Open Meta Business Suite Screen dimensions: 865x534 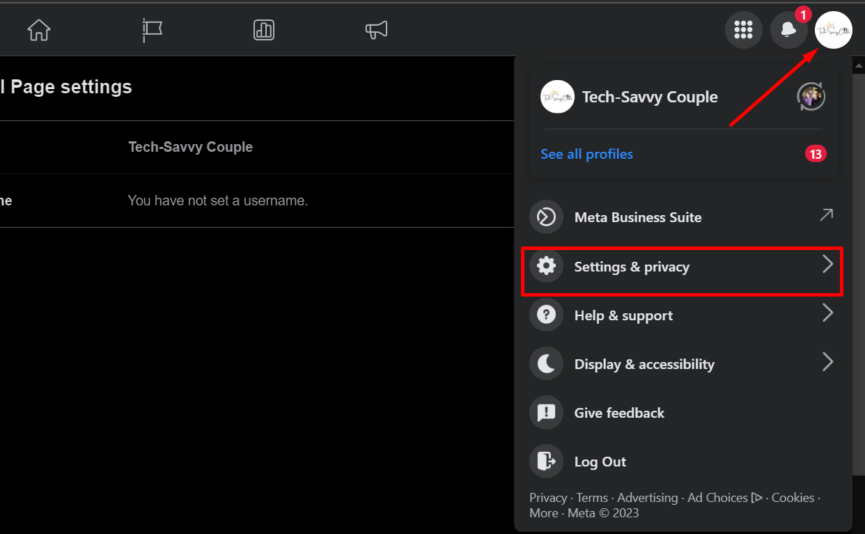[637, 217]
